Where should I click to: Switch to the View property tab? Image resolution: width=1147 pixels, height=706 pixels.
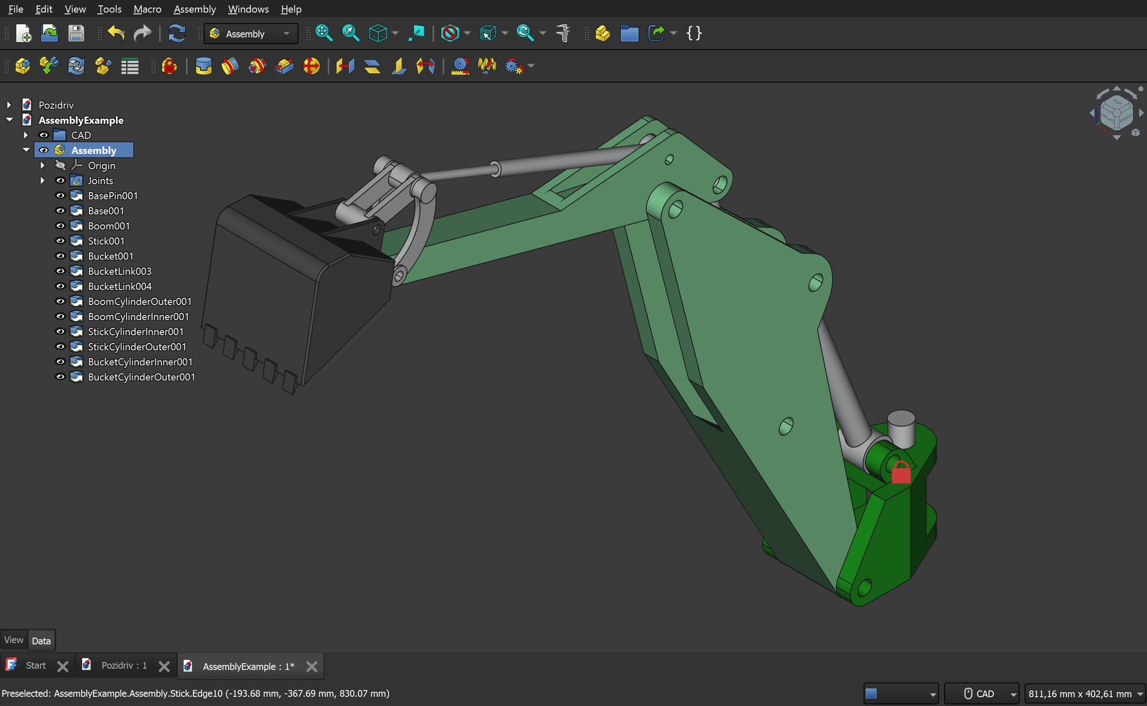pos(13,640)
